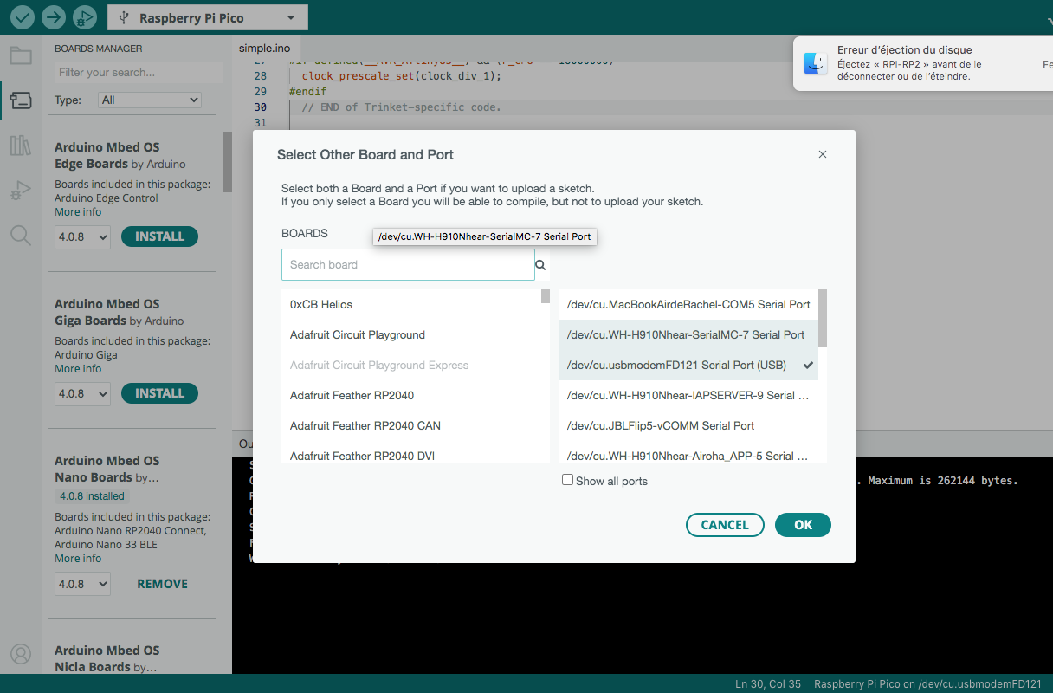Image resolution: width=1053 pixels, height=693 pixels.
Task: Click the user account icon in sidebar
Action: click(21, 654)
